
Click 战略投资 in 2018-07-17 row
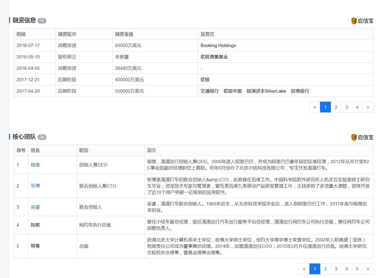click(67, 45)
